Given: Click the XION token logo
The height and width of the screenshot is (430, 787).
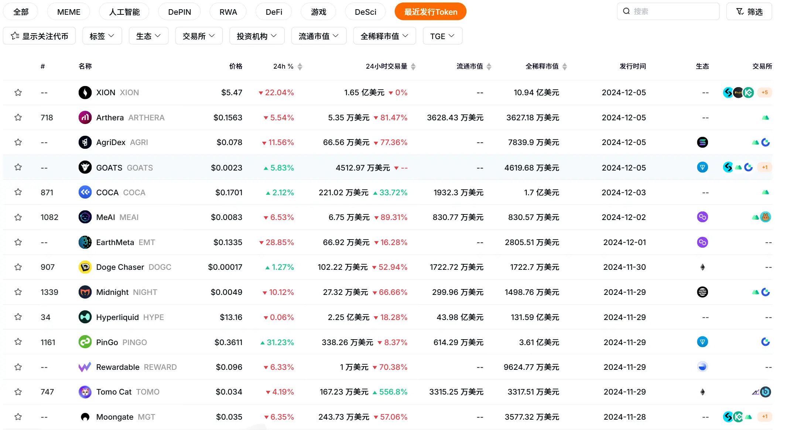Looking at the screenshot, I should 85,92.
